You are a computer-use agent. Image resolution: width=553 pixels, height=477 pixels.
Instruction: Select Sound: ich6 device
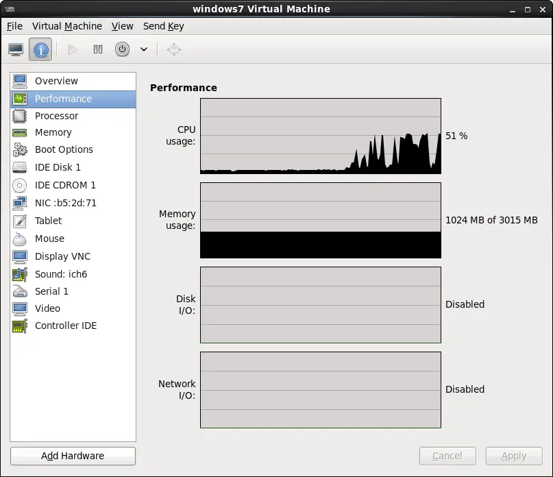point(60,274)
